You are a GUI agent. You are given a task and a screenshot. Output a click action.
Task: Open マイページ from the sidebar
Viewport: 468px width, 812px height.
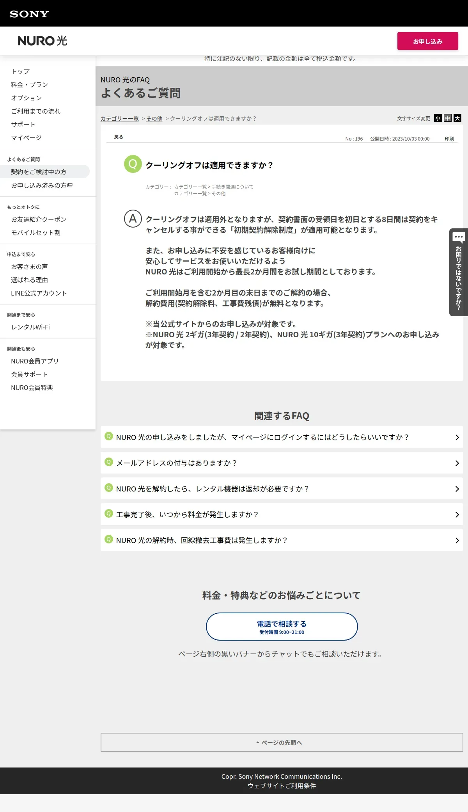[x=26, y=138]
